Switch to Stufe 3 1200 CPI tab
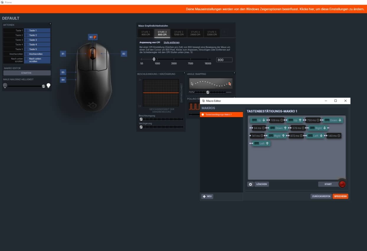Image resolution: width=367 pixels, height=251 pixels. click(178, 33)
